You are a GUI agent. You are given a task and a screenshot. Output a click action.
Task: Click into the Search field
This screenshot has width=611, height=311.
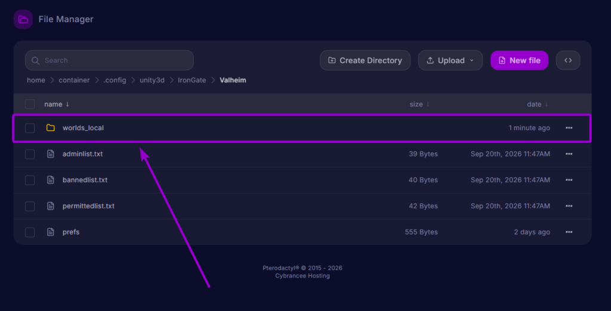(110, 60)
